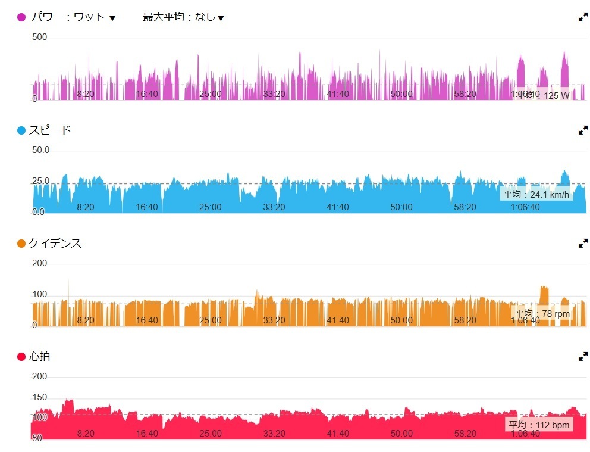Click the 150 axis label on heart rate chart
Image resolution: width=590 pixels, height=452 pixels.
click(x=39, y=397)
